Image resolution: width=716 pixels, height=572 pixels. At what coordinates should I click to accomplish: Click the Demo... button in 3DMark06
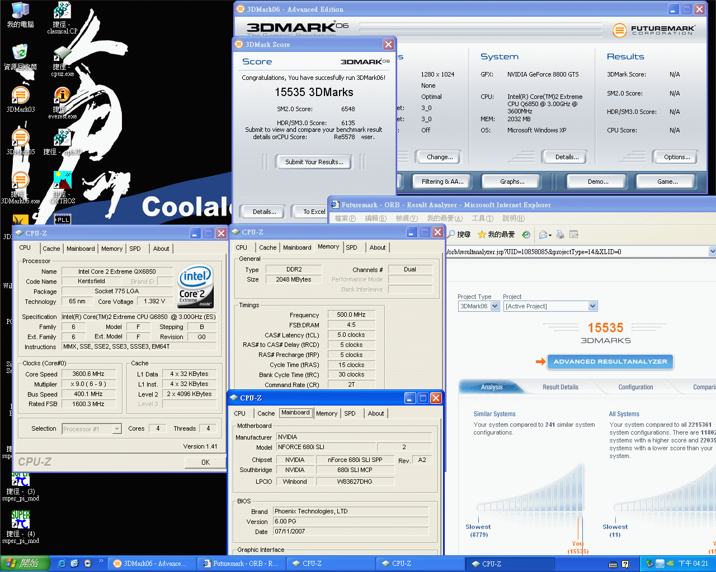[598, 182]
